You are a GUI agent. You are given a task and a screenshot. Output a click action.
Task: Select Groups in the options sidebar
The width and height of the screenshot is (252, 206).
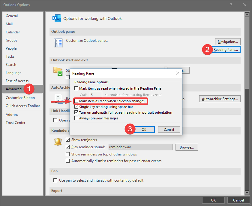(23, 40)
